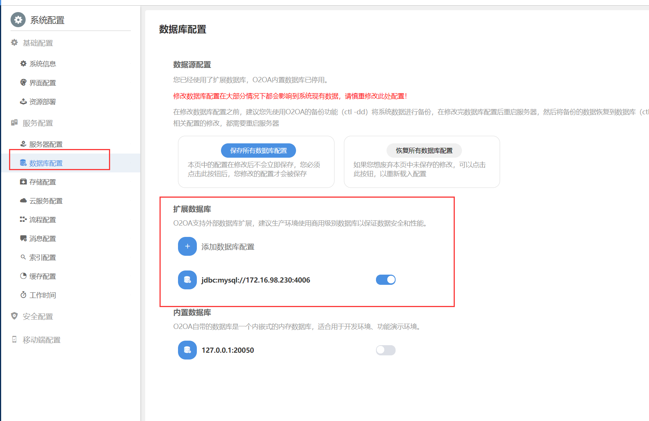Click the 数据库配置 page heading

pos(183,29)
